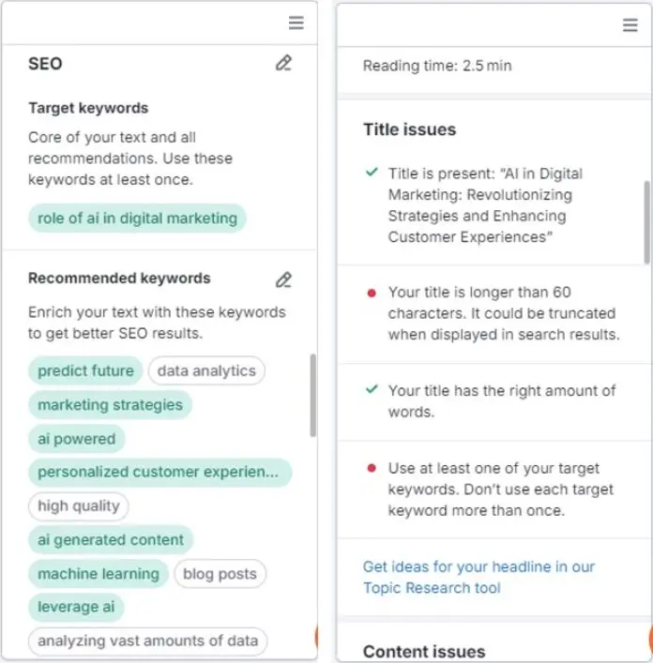Open the right panel hamburger menu
The height and width of the screenshot is (663, 653).
pyautogui.click(x=630, y=25)
